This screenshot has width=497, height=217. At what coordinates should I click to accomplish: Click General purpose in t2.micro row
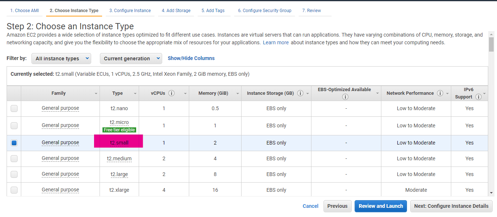(x=60, y=126)
